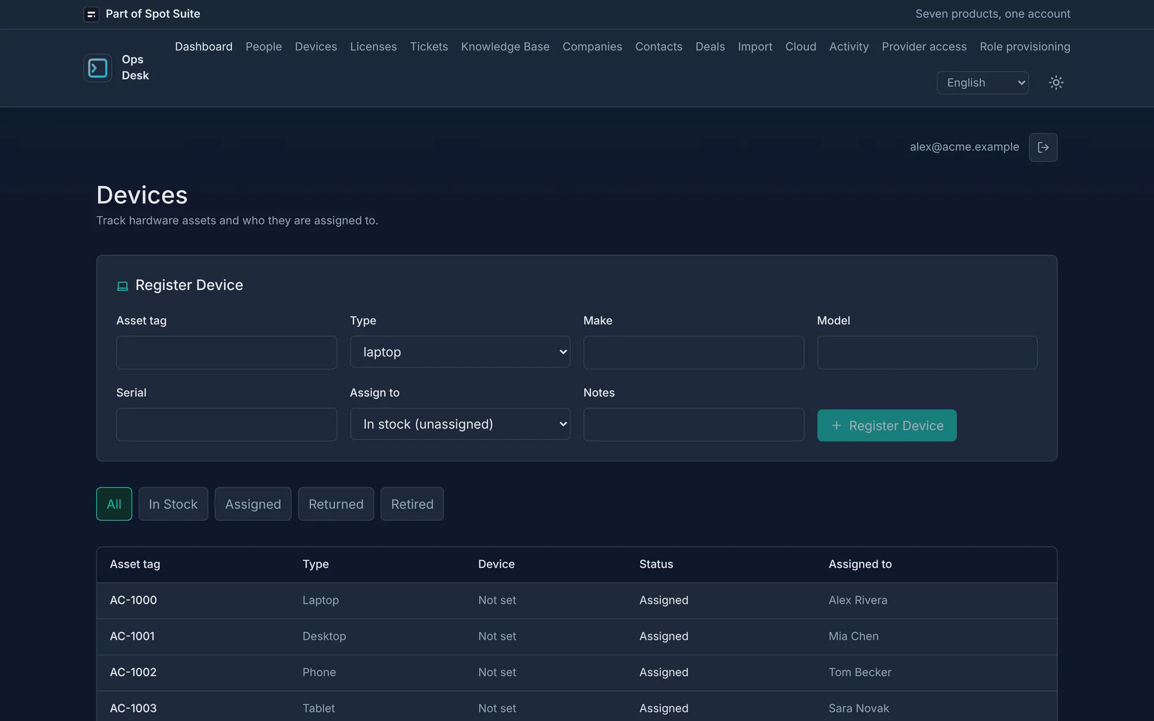The height and width of the screenshot is (721, 1154).
Task: Click asset tag AC-1001
Action: [x=132, y=636]
